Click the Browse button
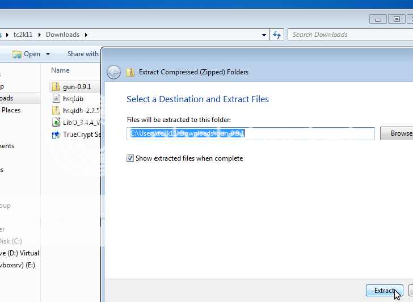 (x=398, y=133)
